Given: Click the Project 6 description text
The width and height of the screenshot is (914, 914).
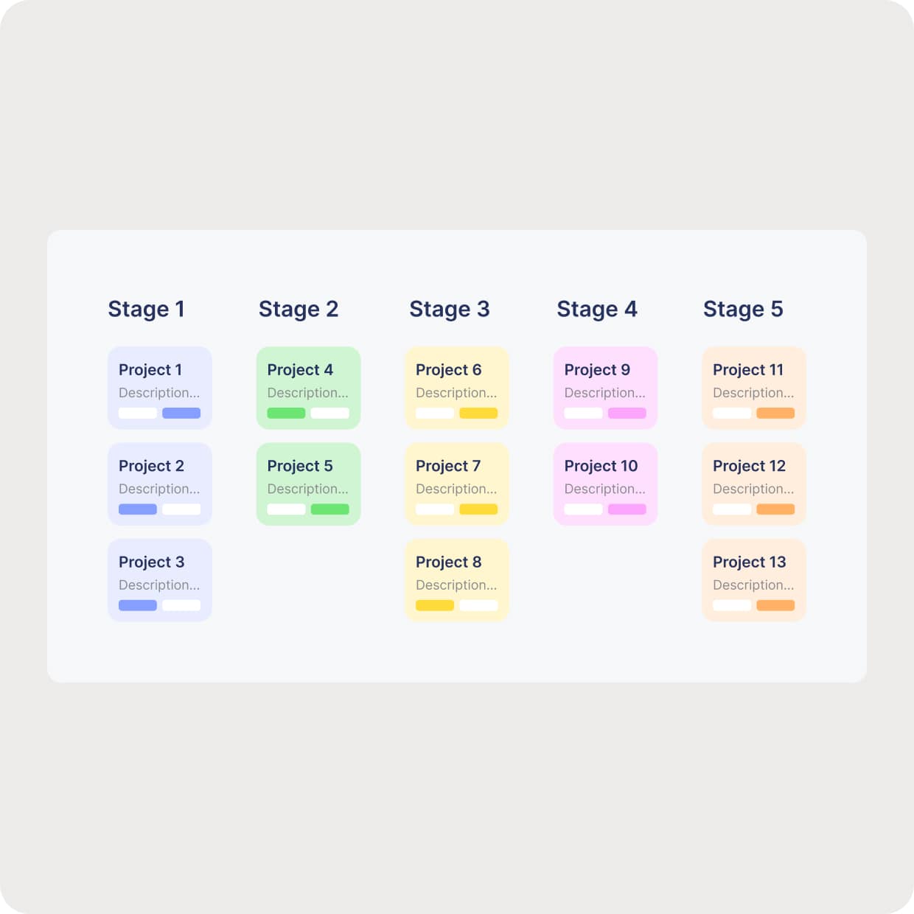Looking at the screenshot, I should click(x=456, y=393).
